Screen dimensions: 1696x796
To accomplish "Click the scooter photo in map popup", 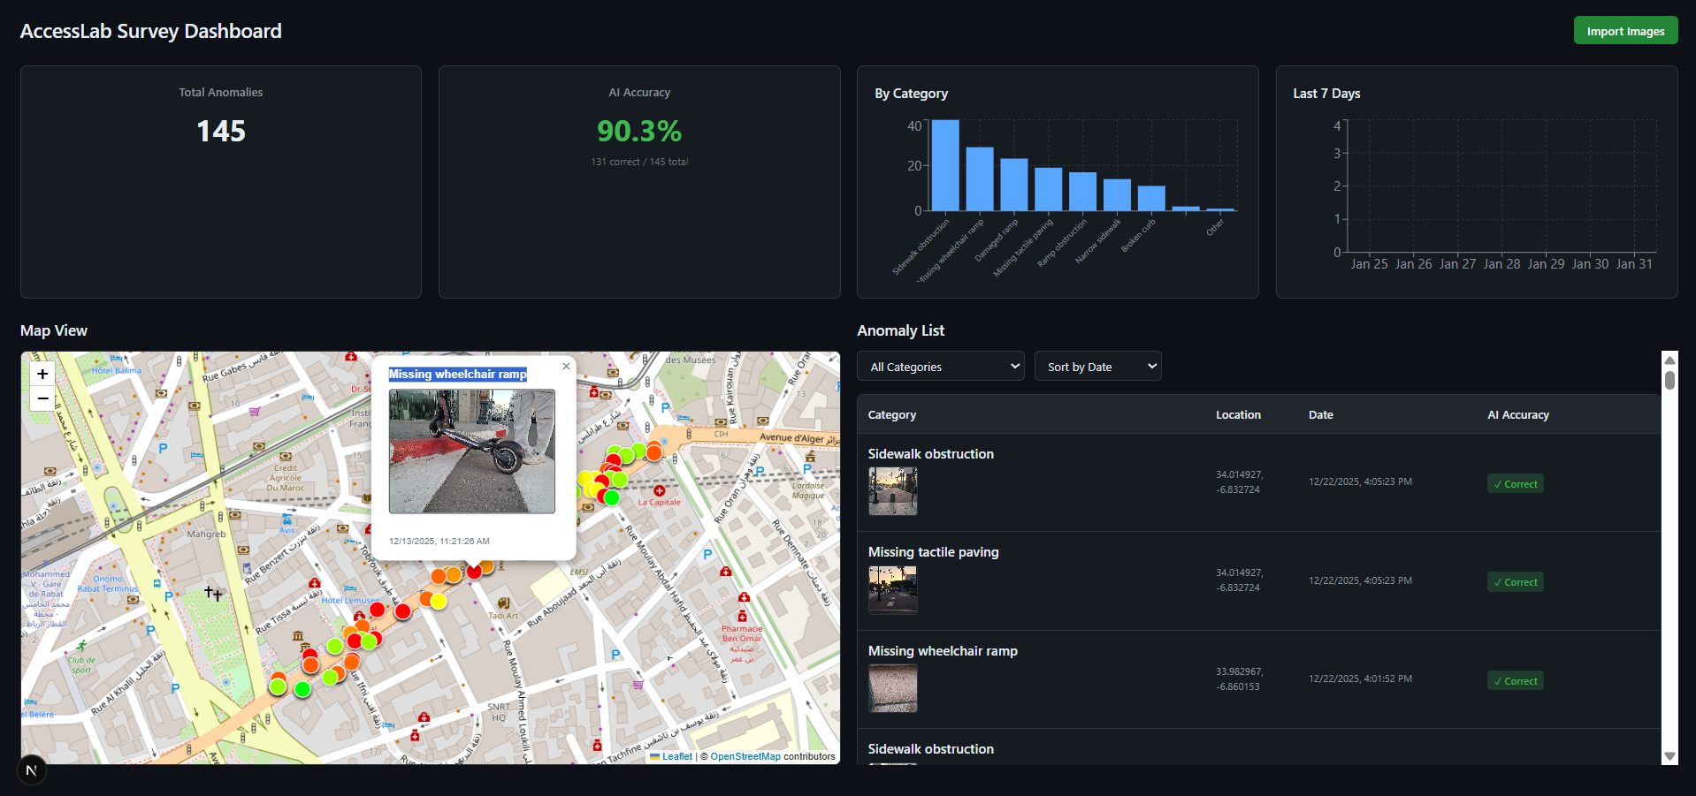I will [x=471, y=451].
